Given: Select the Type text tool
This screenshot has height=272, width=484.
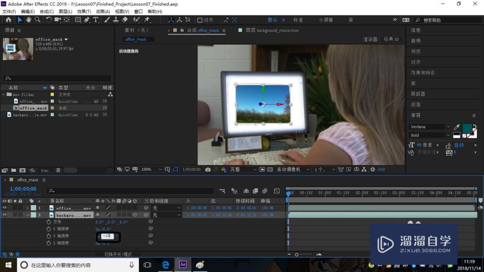Looking at the screenshot, I should click(96, 20).
